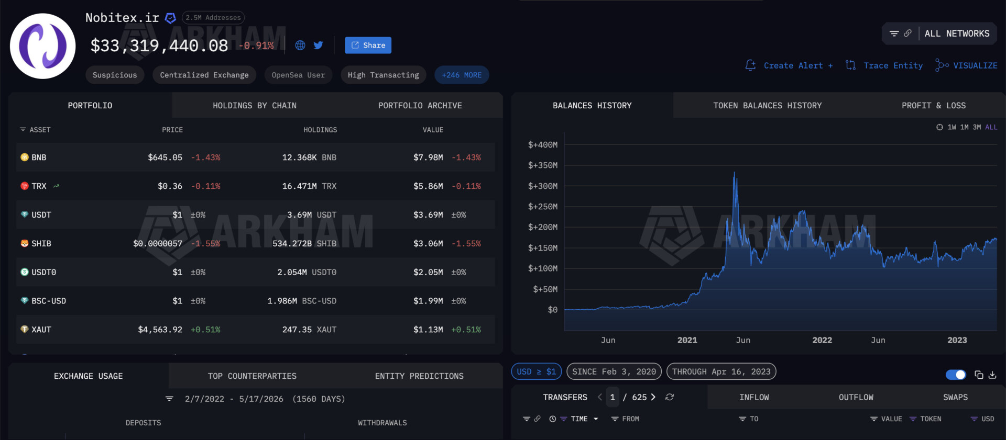The height and width of the screenshot is (440, 1006).
Task: Switch to HOLDINGS BY CHAIN tab
Action: point(255,105)
